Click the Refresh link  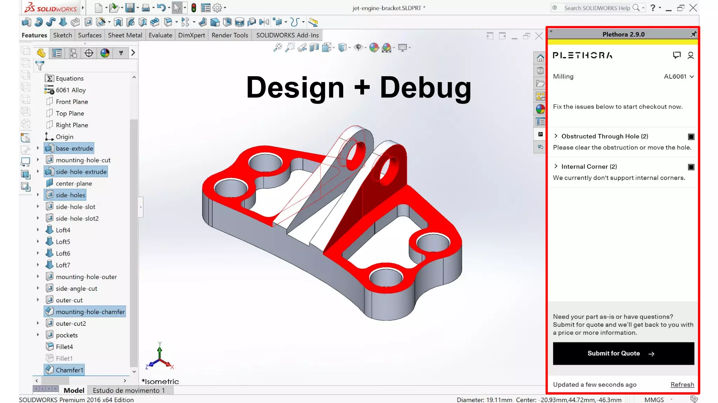pyautogui.click(x=682, y=384)
